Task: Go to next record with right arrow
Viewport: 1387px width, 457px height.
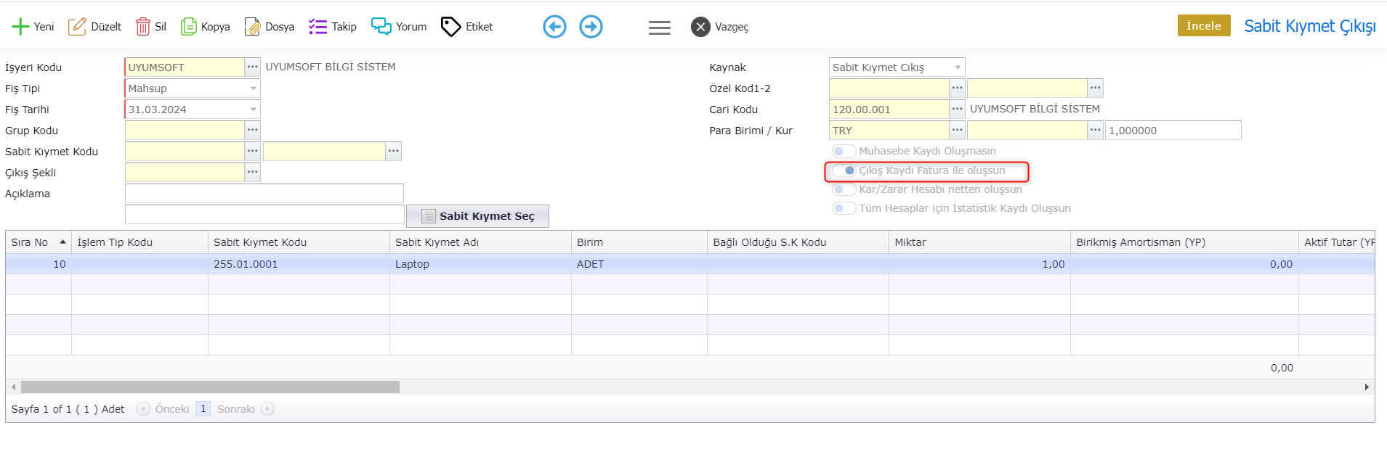Action: point(591,27)
